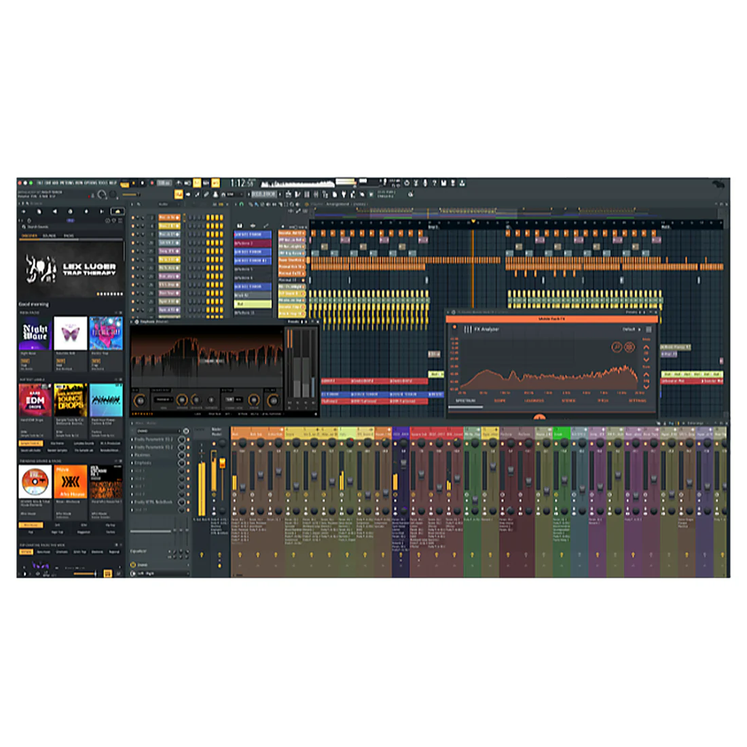Switch to the SCOPE tab in FX Analyzer

pos(500,401)
